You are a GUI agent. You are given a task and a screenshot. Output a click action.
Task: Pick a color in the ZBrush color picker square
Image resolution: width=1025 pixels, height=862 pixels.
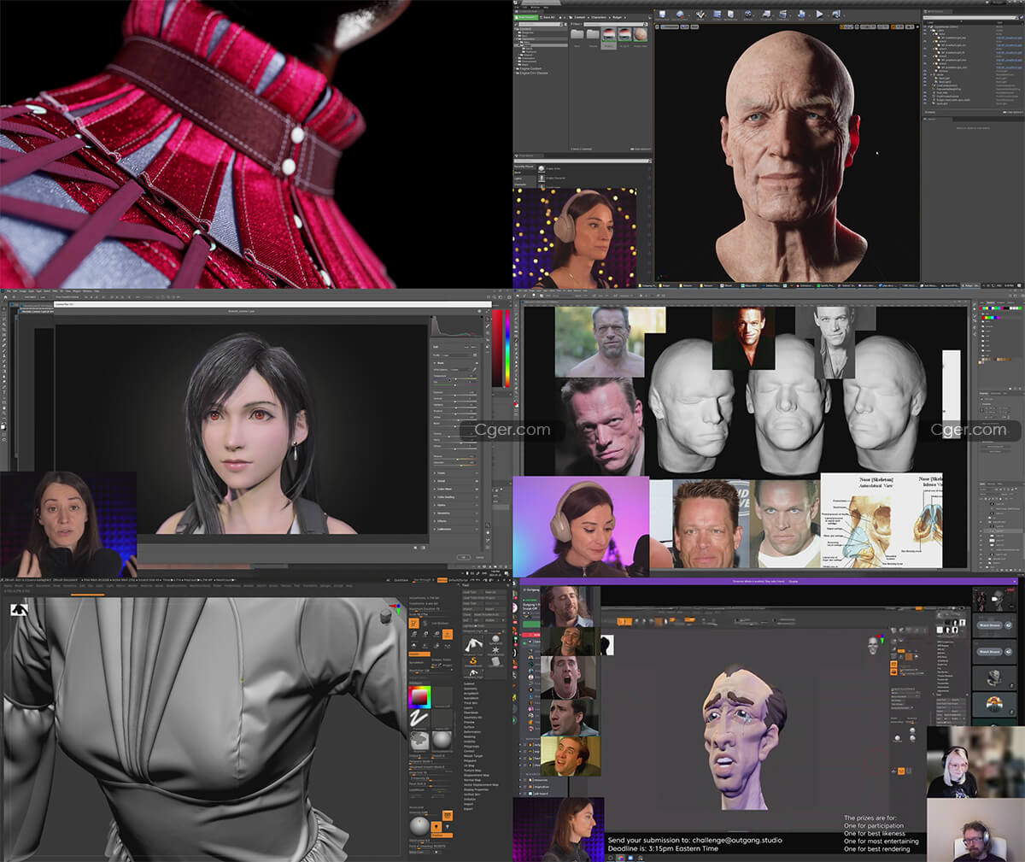419,698
